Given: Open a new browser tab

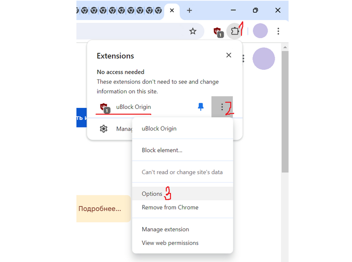Looking at the screenshot, I should [x=189, y=11].
